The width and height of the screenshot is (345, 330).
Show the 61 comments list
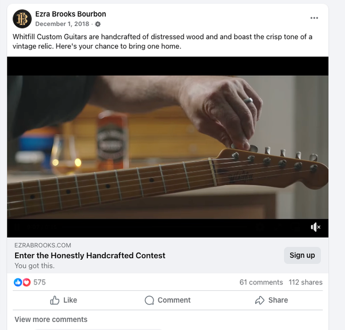tap(261, 282)
